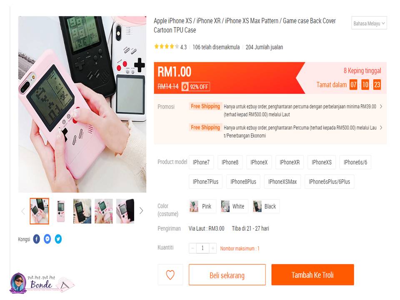Select Pink color swatch
400x300 pixels.
click(202, 206)
